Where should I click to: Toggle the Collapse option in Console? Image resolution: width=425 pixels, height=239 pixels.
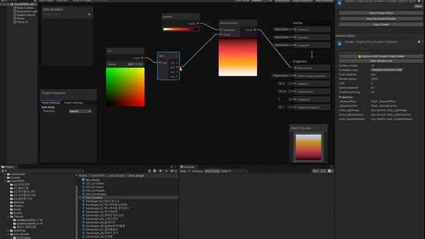click(x=197, y=171)
